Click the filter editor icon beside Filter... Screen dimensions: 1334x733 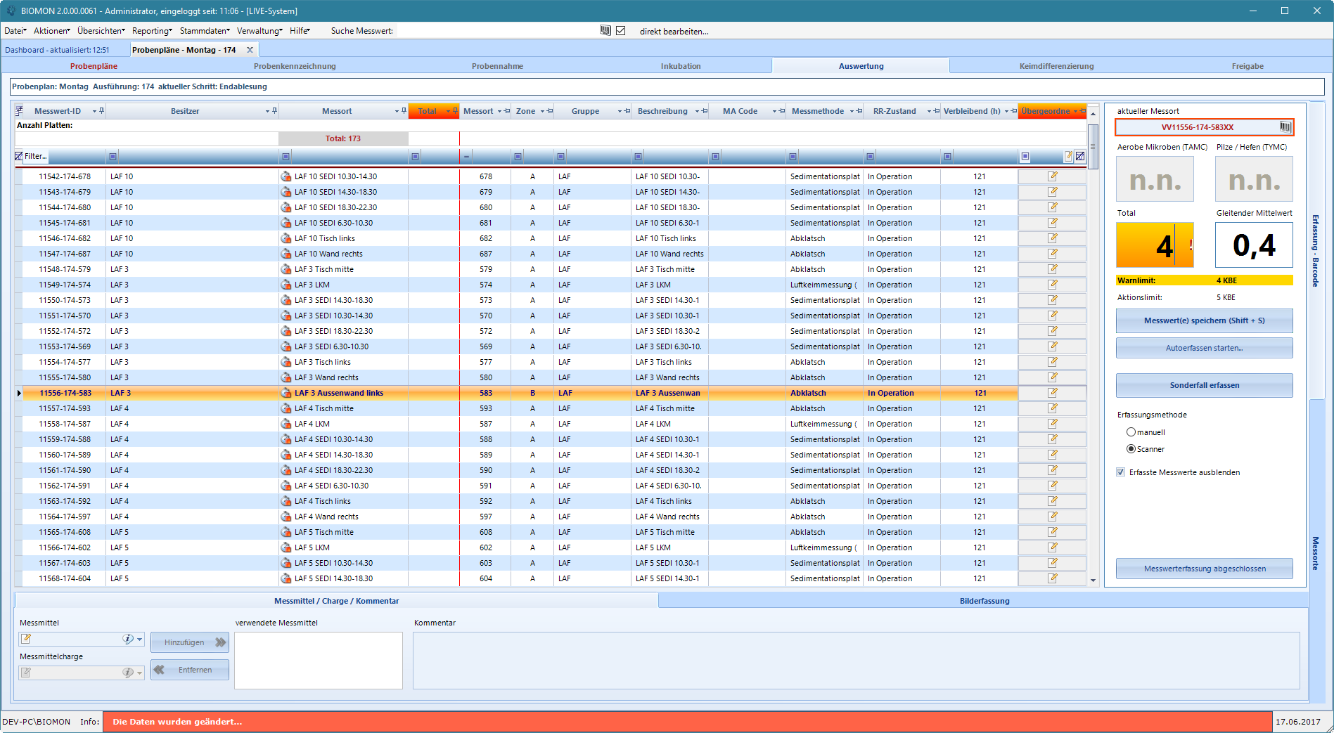(19, 156)
